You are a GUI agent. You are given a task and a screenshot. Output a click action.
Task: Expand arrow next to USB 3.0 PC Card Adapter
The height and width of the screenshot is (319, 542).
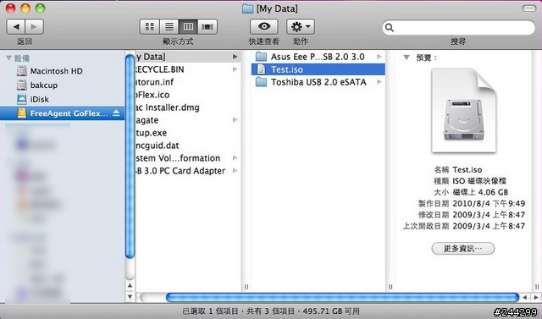click(235, 171)
